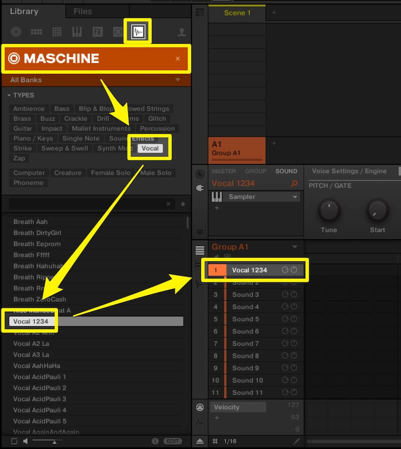Select the Scene 1 tab

pos(237,13)
